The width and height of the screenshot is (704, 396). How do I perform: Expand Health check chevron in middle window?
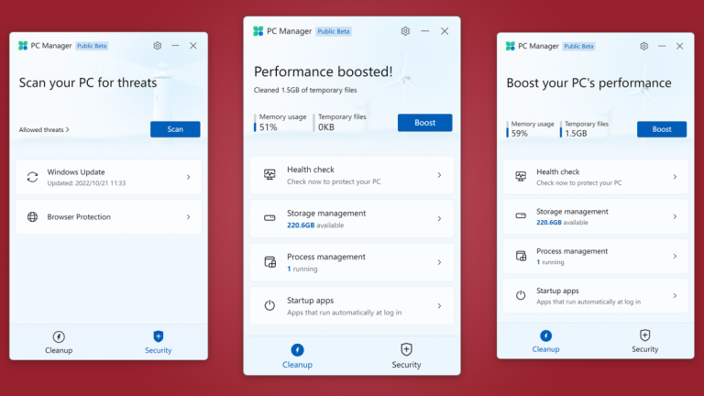pos(440,175)
